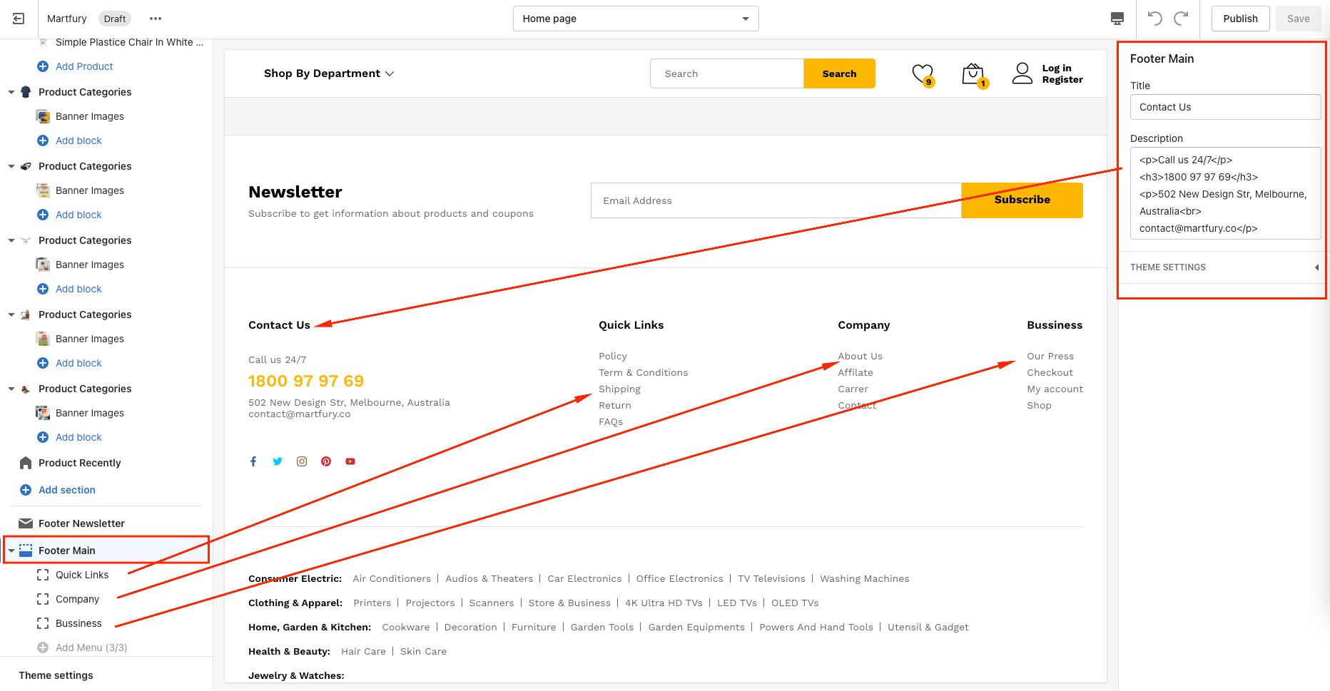The height and width of the screenshot is (691, 1330).
Task: Expand the Theme Settings panel arrow
Action: pyautogui.click(x=1316, y=267)
